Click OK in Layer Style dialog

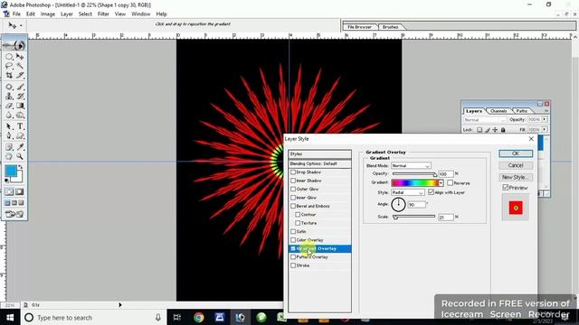coord(516,153)
